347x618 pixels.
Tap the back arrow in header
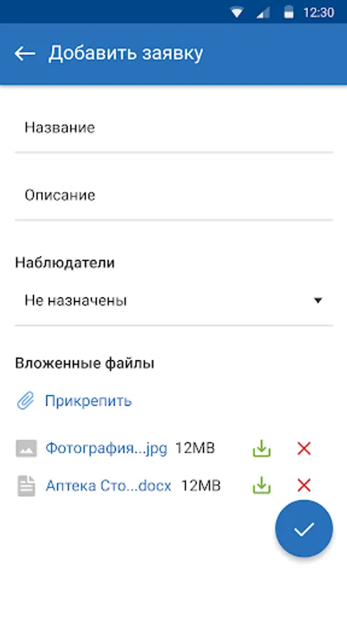25,54
